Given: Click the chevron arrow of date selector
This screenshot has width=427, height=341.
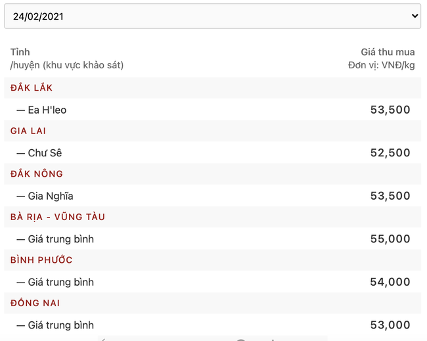Looking at the screenshot, I should pos(415,16).
